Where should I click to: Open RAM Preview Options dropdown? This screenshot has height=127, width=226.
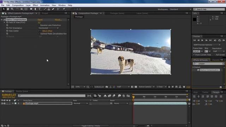[x=207, y=45]
